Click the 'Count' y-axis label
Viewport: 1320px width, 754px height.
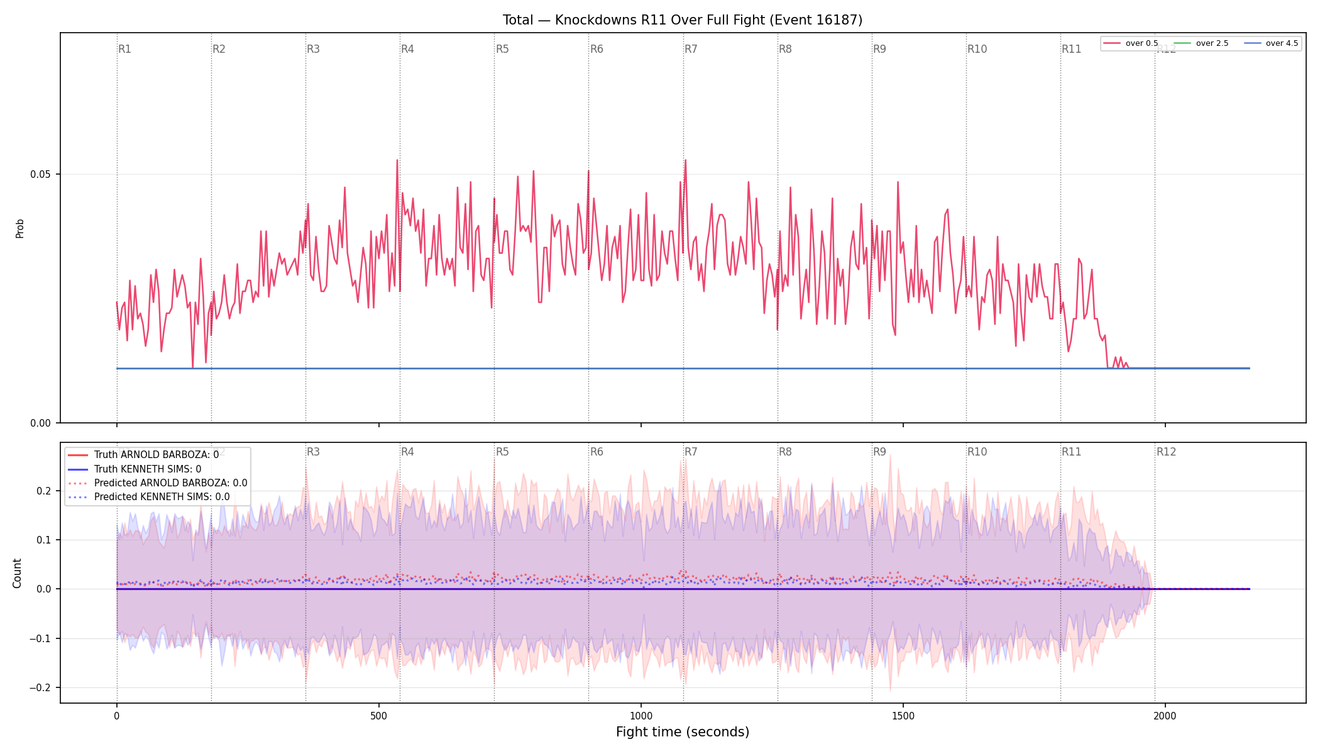18,573
